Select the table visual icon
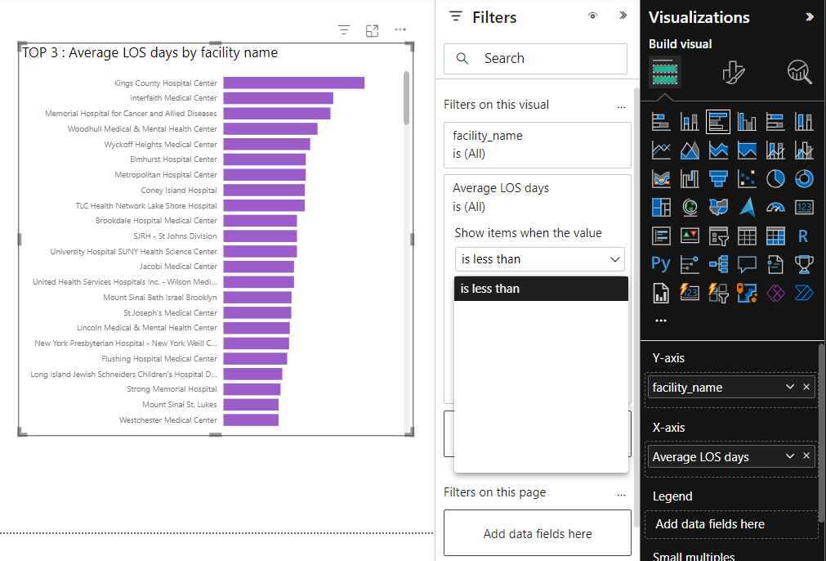This screenshot has width=826, height=561. (x=747, y=236)
